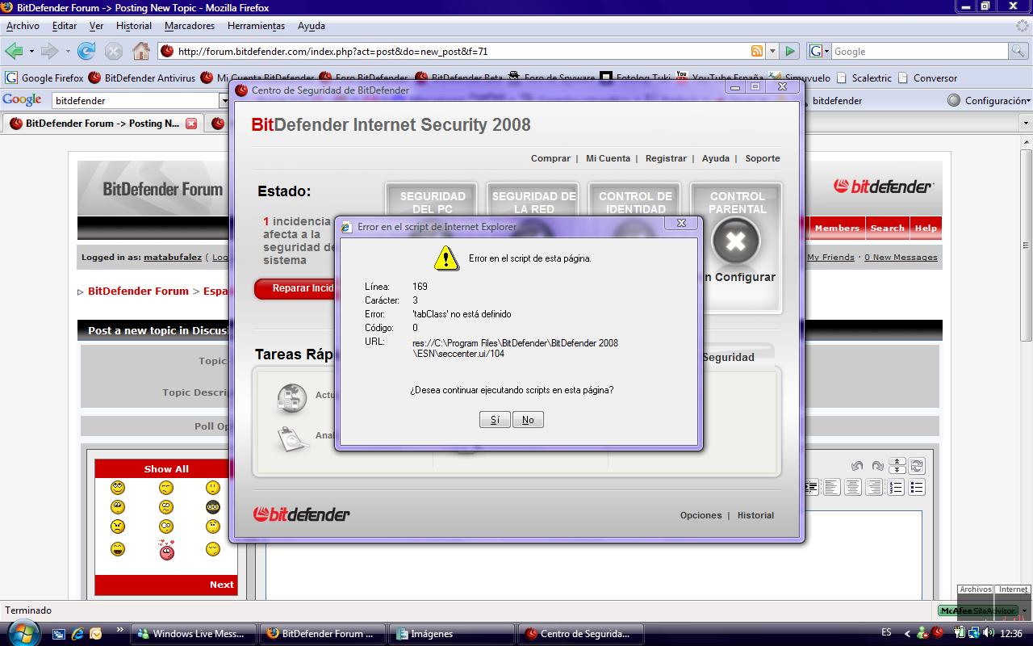Open Soporte link in BitDefender window

click(x=763, y=158)
